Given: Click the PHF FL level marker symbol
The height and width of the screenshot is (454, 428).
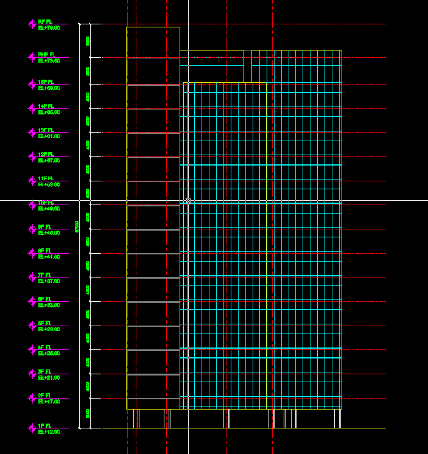Looking at the screenshot, I should click(x=32, y=57).
